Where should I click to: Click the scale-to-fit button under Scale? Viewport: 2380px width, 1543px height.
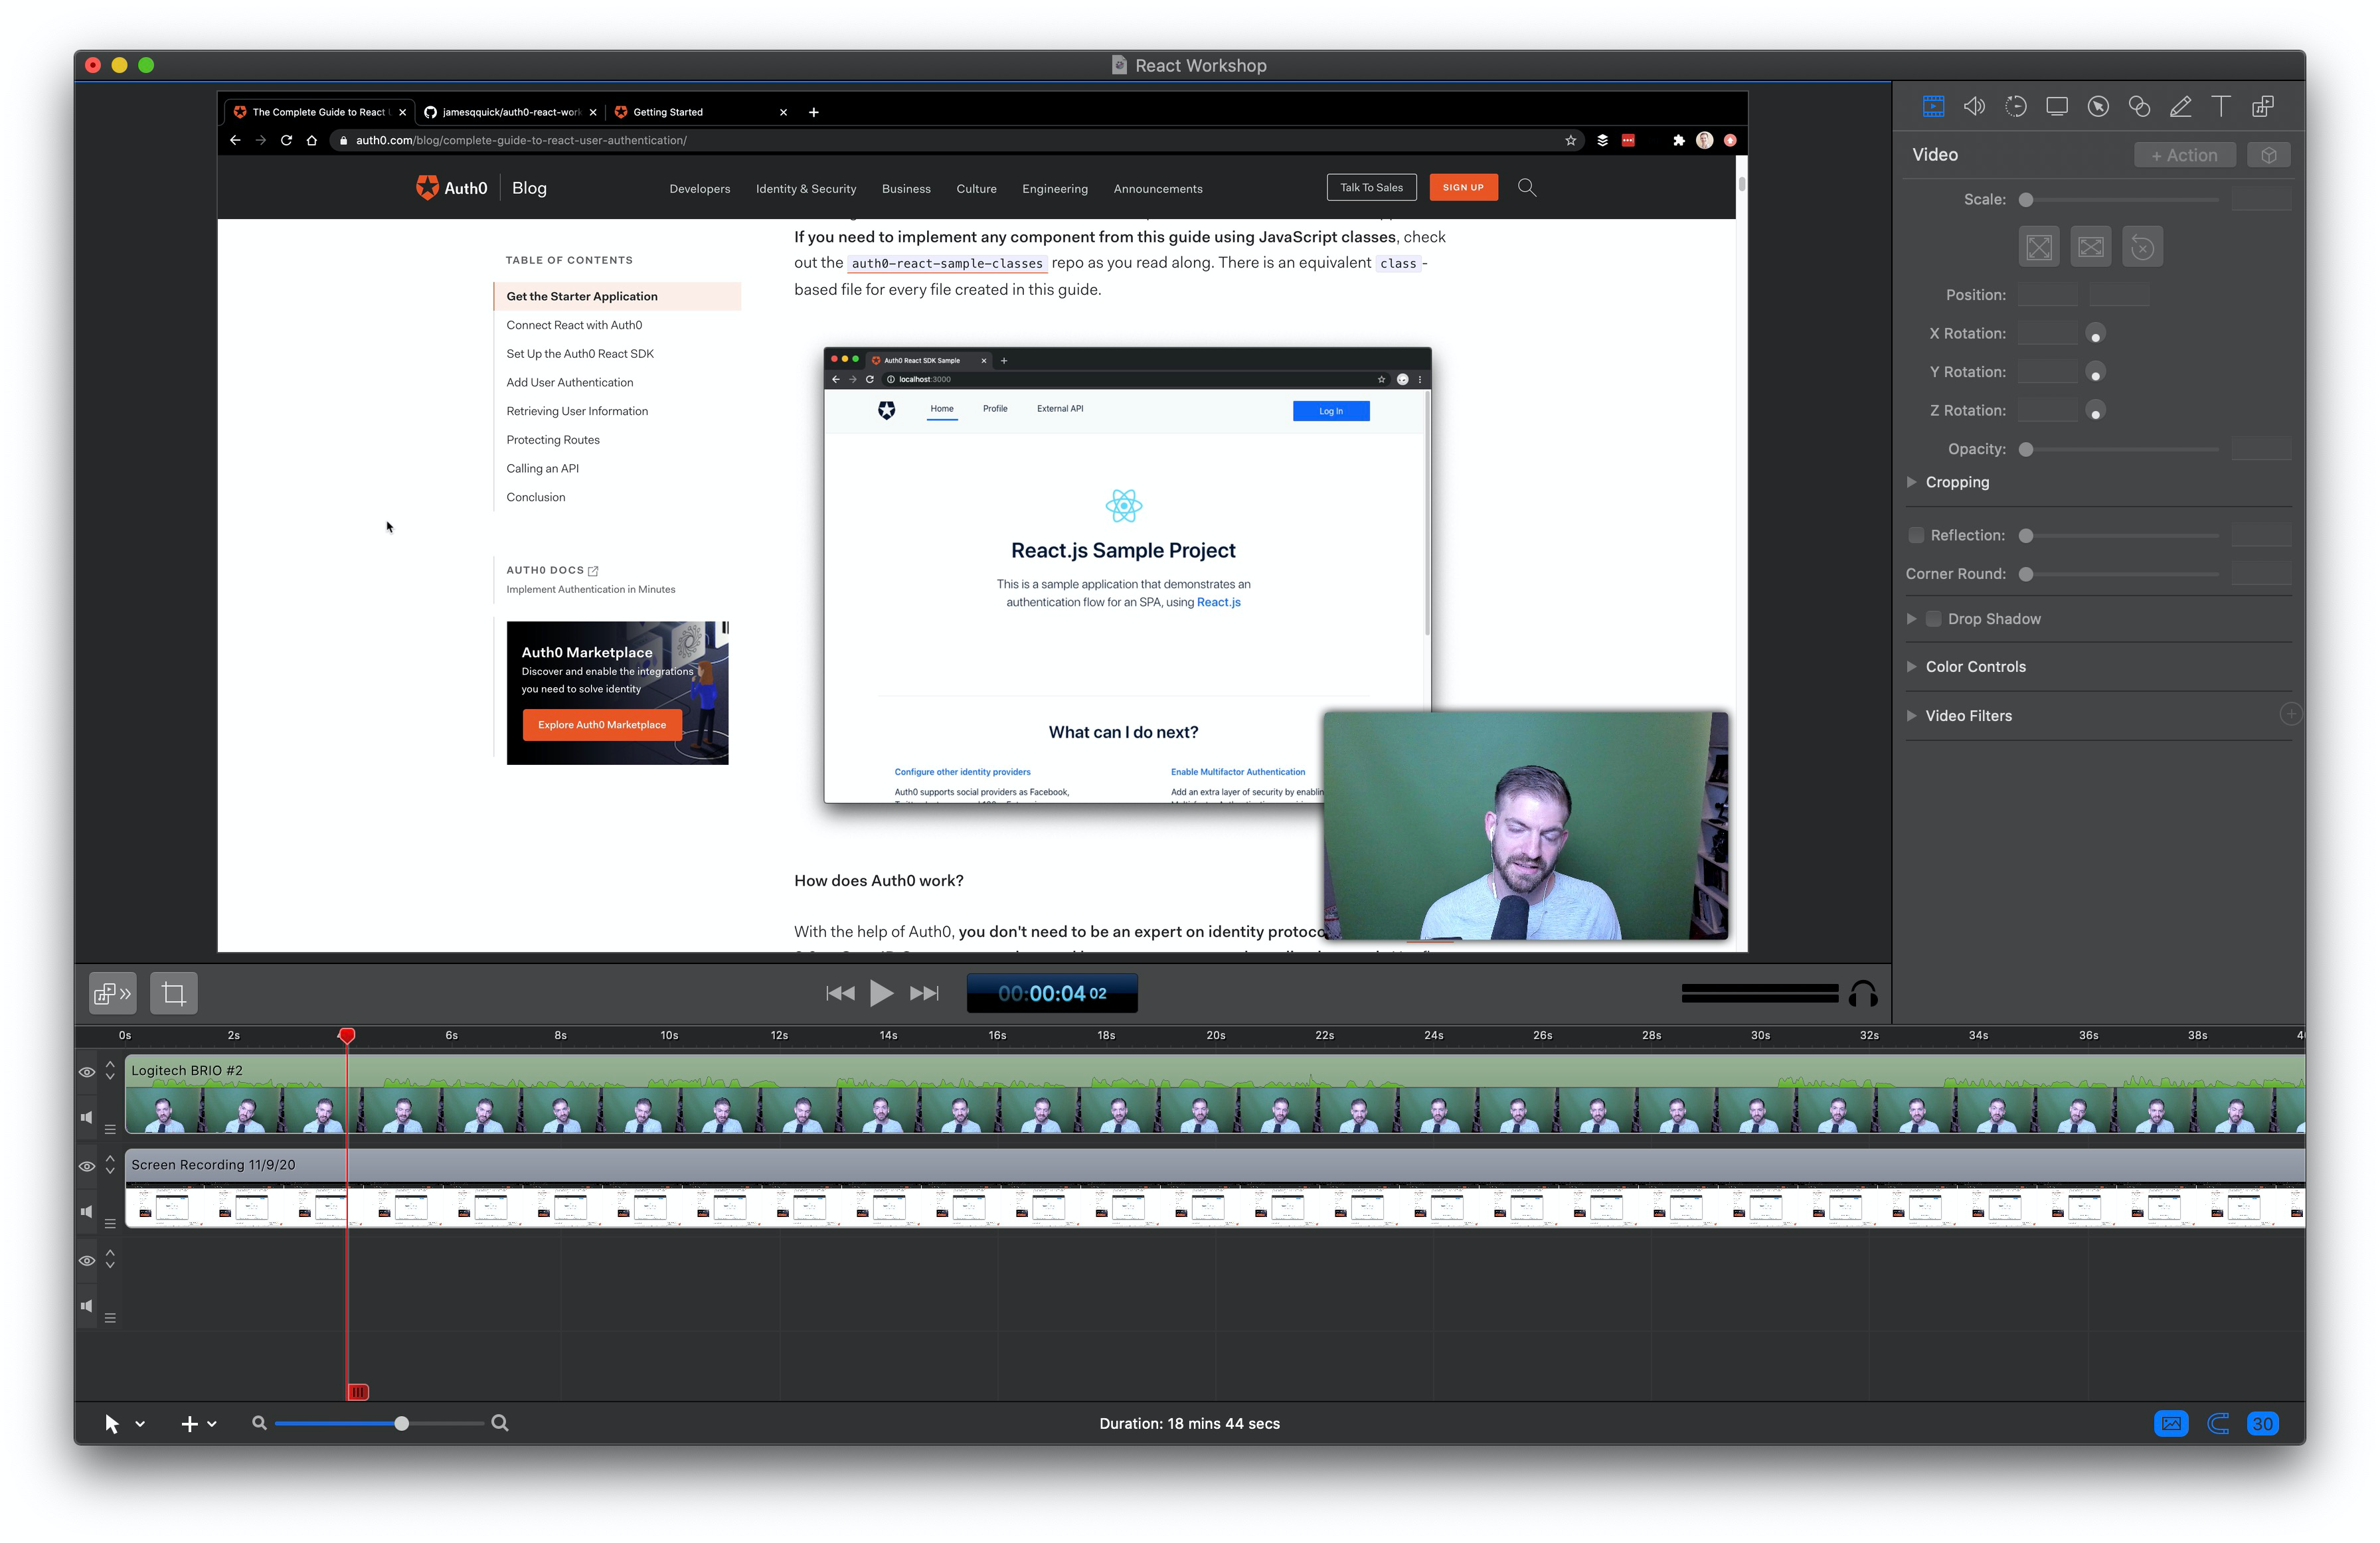pos(2039,247)
